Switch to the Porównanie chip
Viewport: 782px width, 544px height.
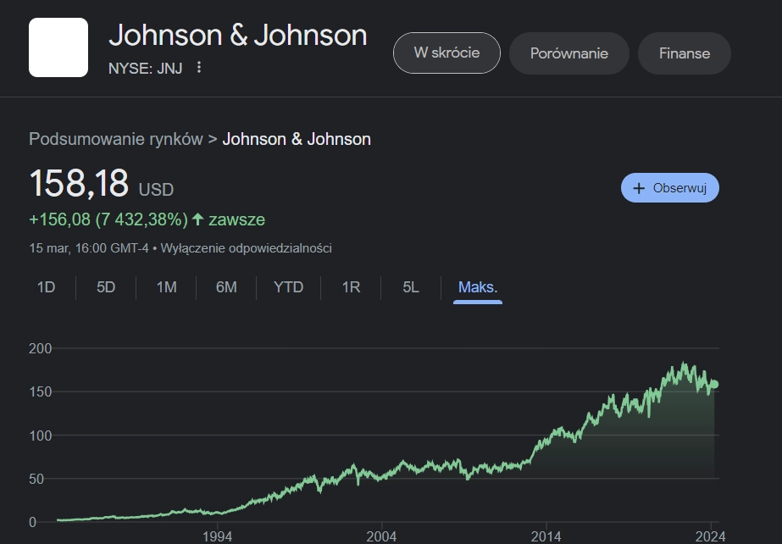click(569, 53)
